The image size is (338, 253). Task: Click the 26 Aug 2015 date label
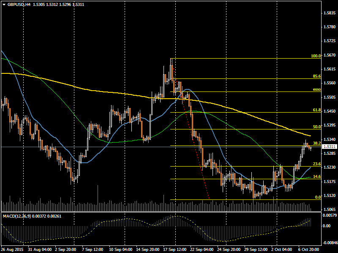12,249
